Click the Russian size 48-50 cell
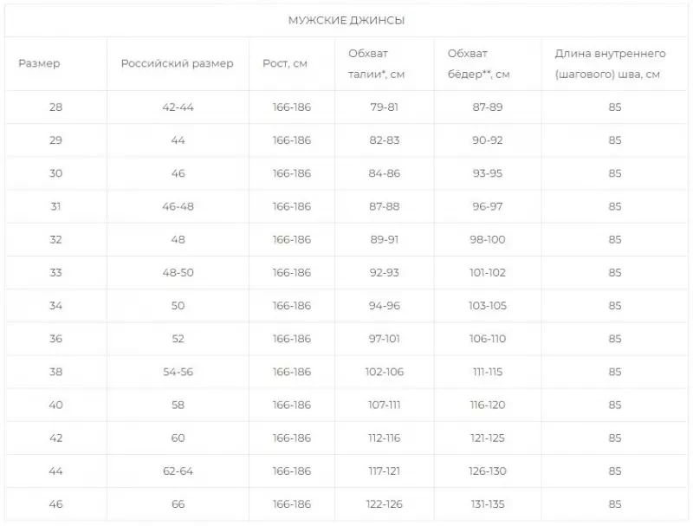Screen dimensions: 693x526 point(178,272)
